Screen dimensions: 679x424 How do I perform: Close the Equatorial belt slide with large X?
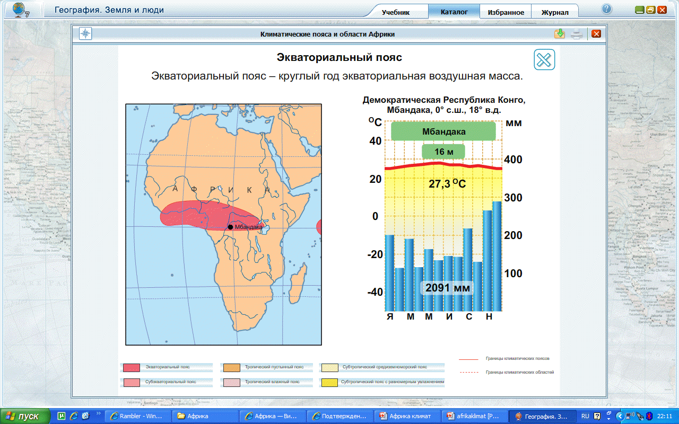tap(544, 59)
